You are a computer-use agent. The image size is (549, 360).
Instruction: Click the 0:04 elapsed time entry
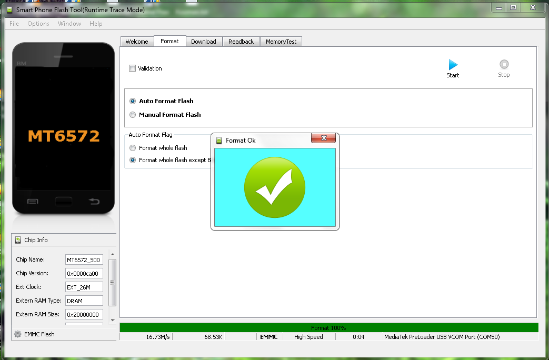click(358, 337)
